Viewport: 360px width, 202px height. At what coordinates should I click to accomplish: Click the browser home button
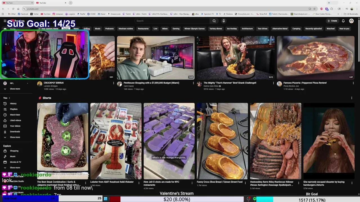[x=18, y=9]
